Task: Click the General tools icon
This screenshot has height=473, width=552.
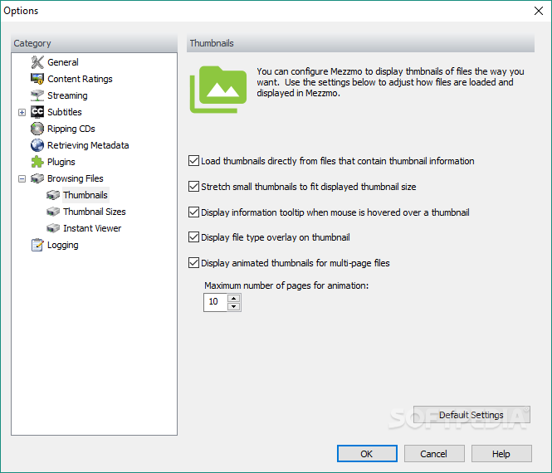Action: pyautogui.click(x=37, y=62)
